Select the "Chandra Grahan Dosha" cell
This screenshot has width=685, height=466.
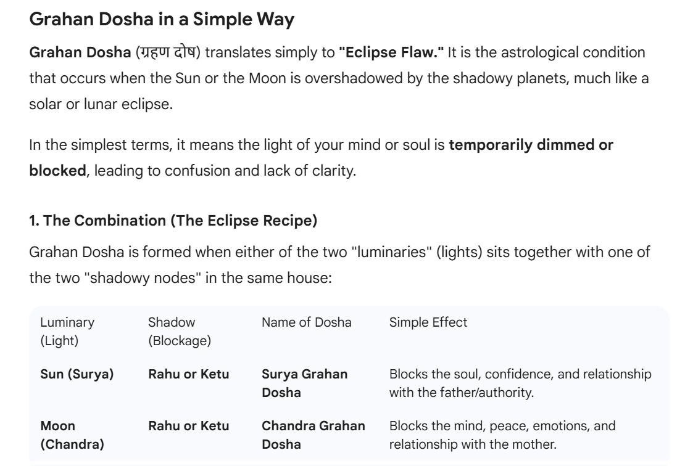point(313,435)
